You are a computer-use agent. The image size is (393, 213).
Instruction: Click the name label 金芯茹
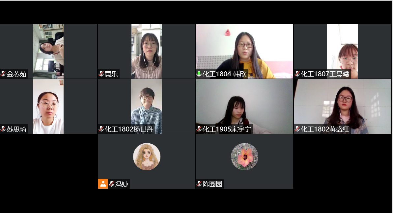click(16, 74)
